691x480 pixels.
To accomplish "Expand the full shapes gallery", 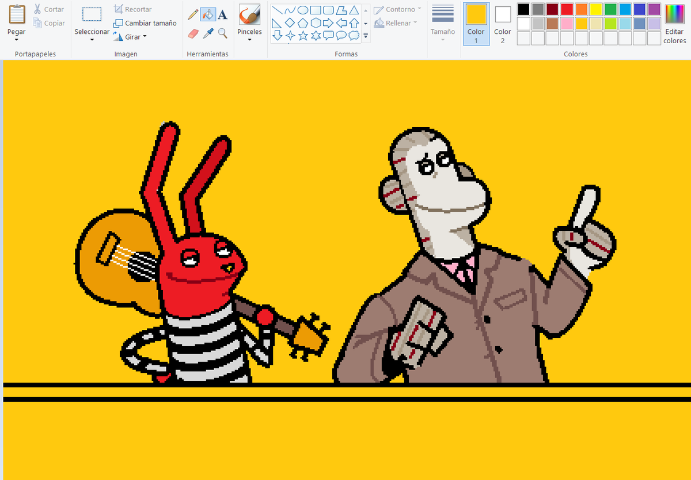I will 366,36.
